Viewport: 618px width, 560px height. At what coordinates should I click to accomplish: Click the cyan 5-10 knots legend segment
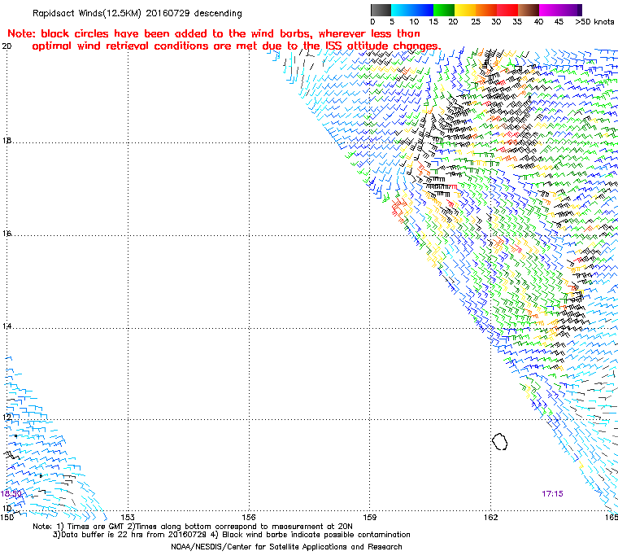(402, 10)
